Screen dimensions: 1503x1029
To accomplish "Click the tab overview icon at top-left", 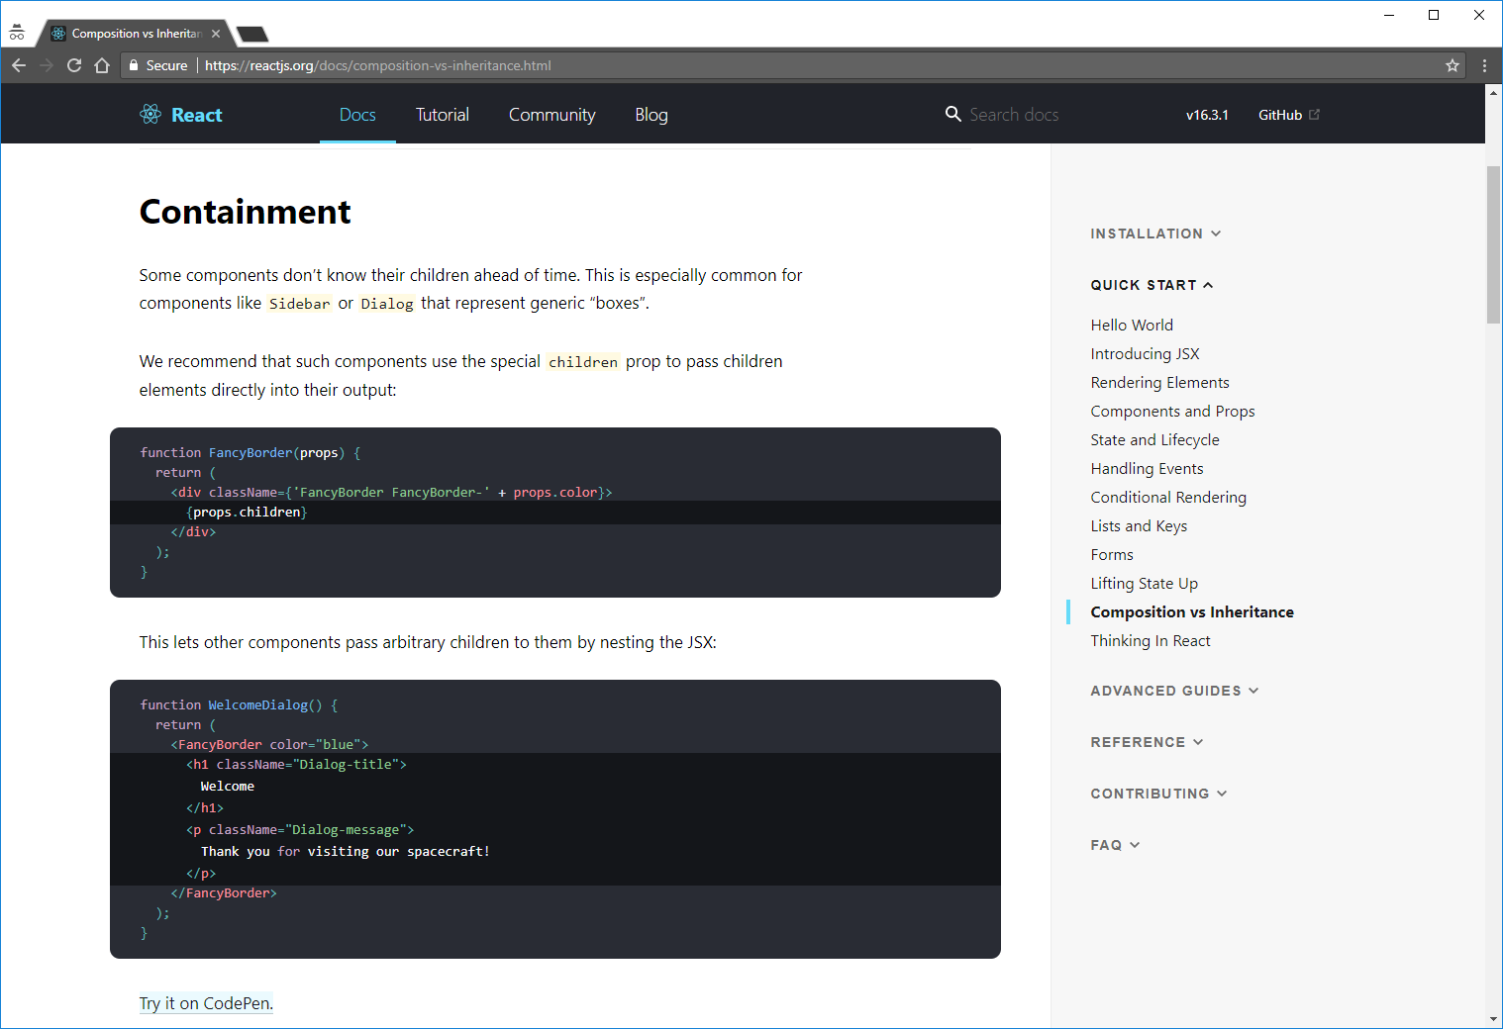I will 17,31.
